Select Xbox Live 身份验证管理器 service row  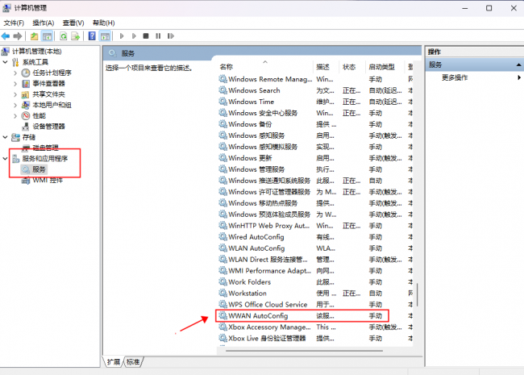[315, 338]
